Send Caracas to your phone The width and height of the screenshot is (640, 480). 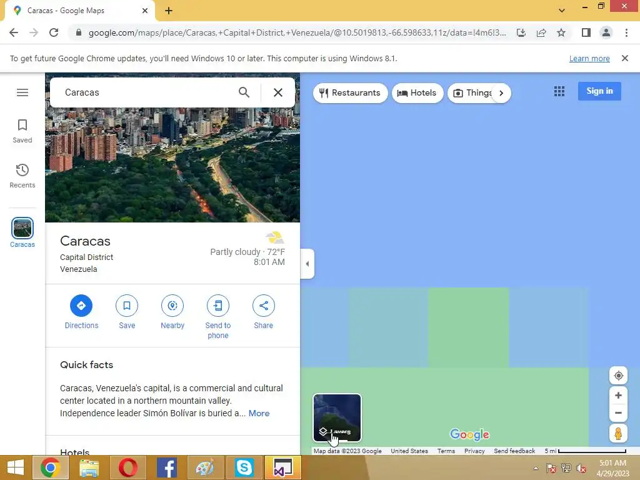click(x=218, y=317)
